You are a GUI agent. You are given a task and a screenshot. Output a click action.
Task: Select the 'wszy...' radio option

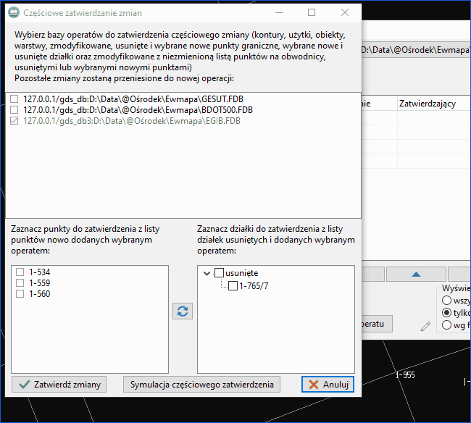(x=446, y=300)
